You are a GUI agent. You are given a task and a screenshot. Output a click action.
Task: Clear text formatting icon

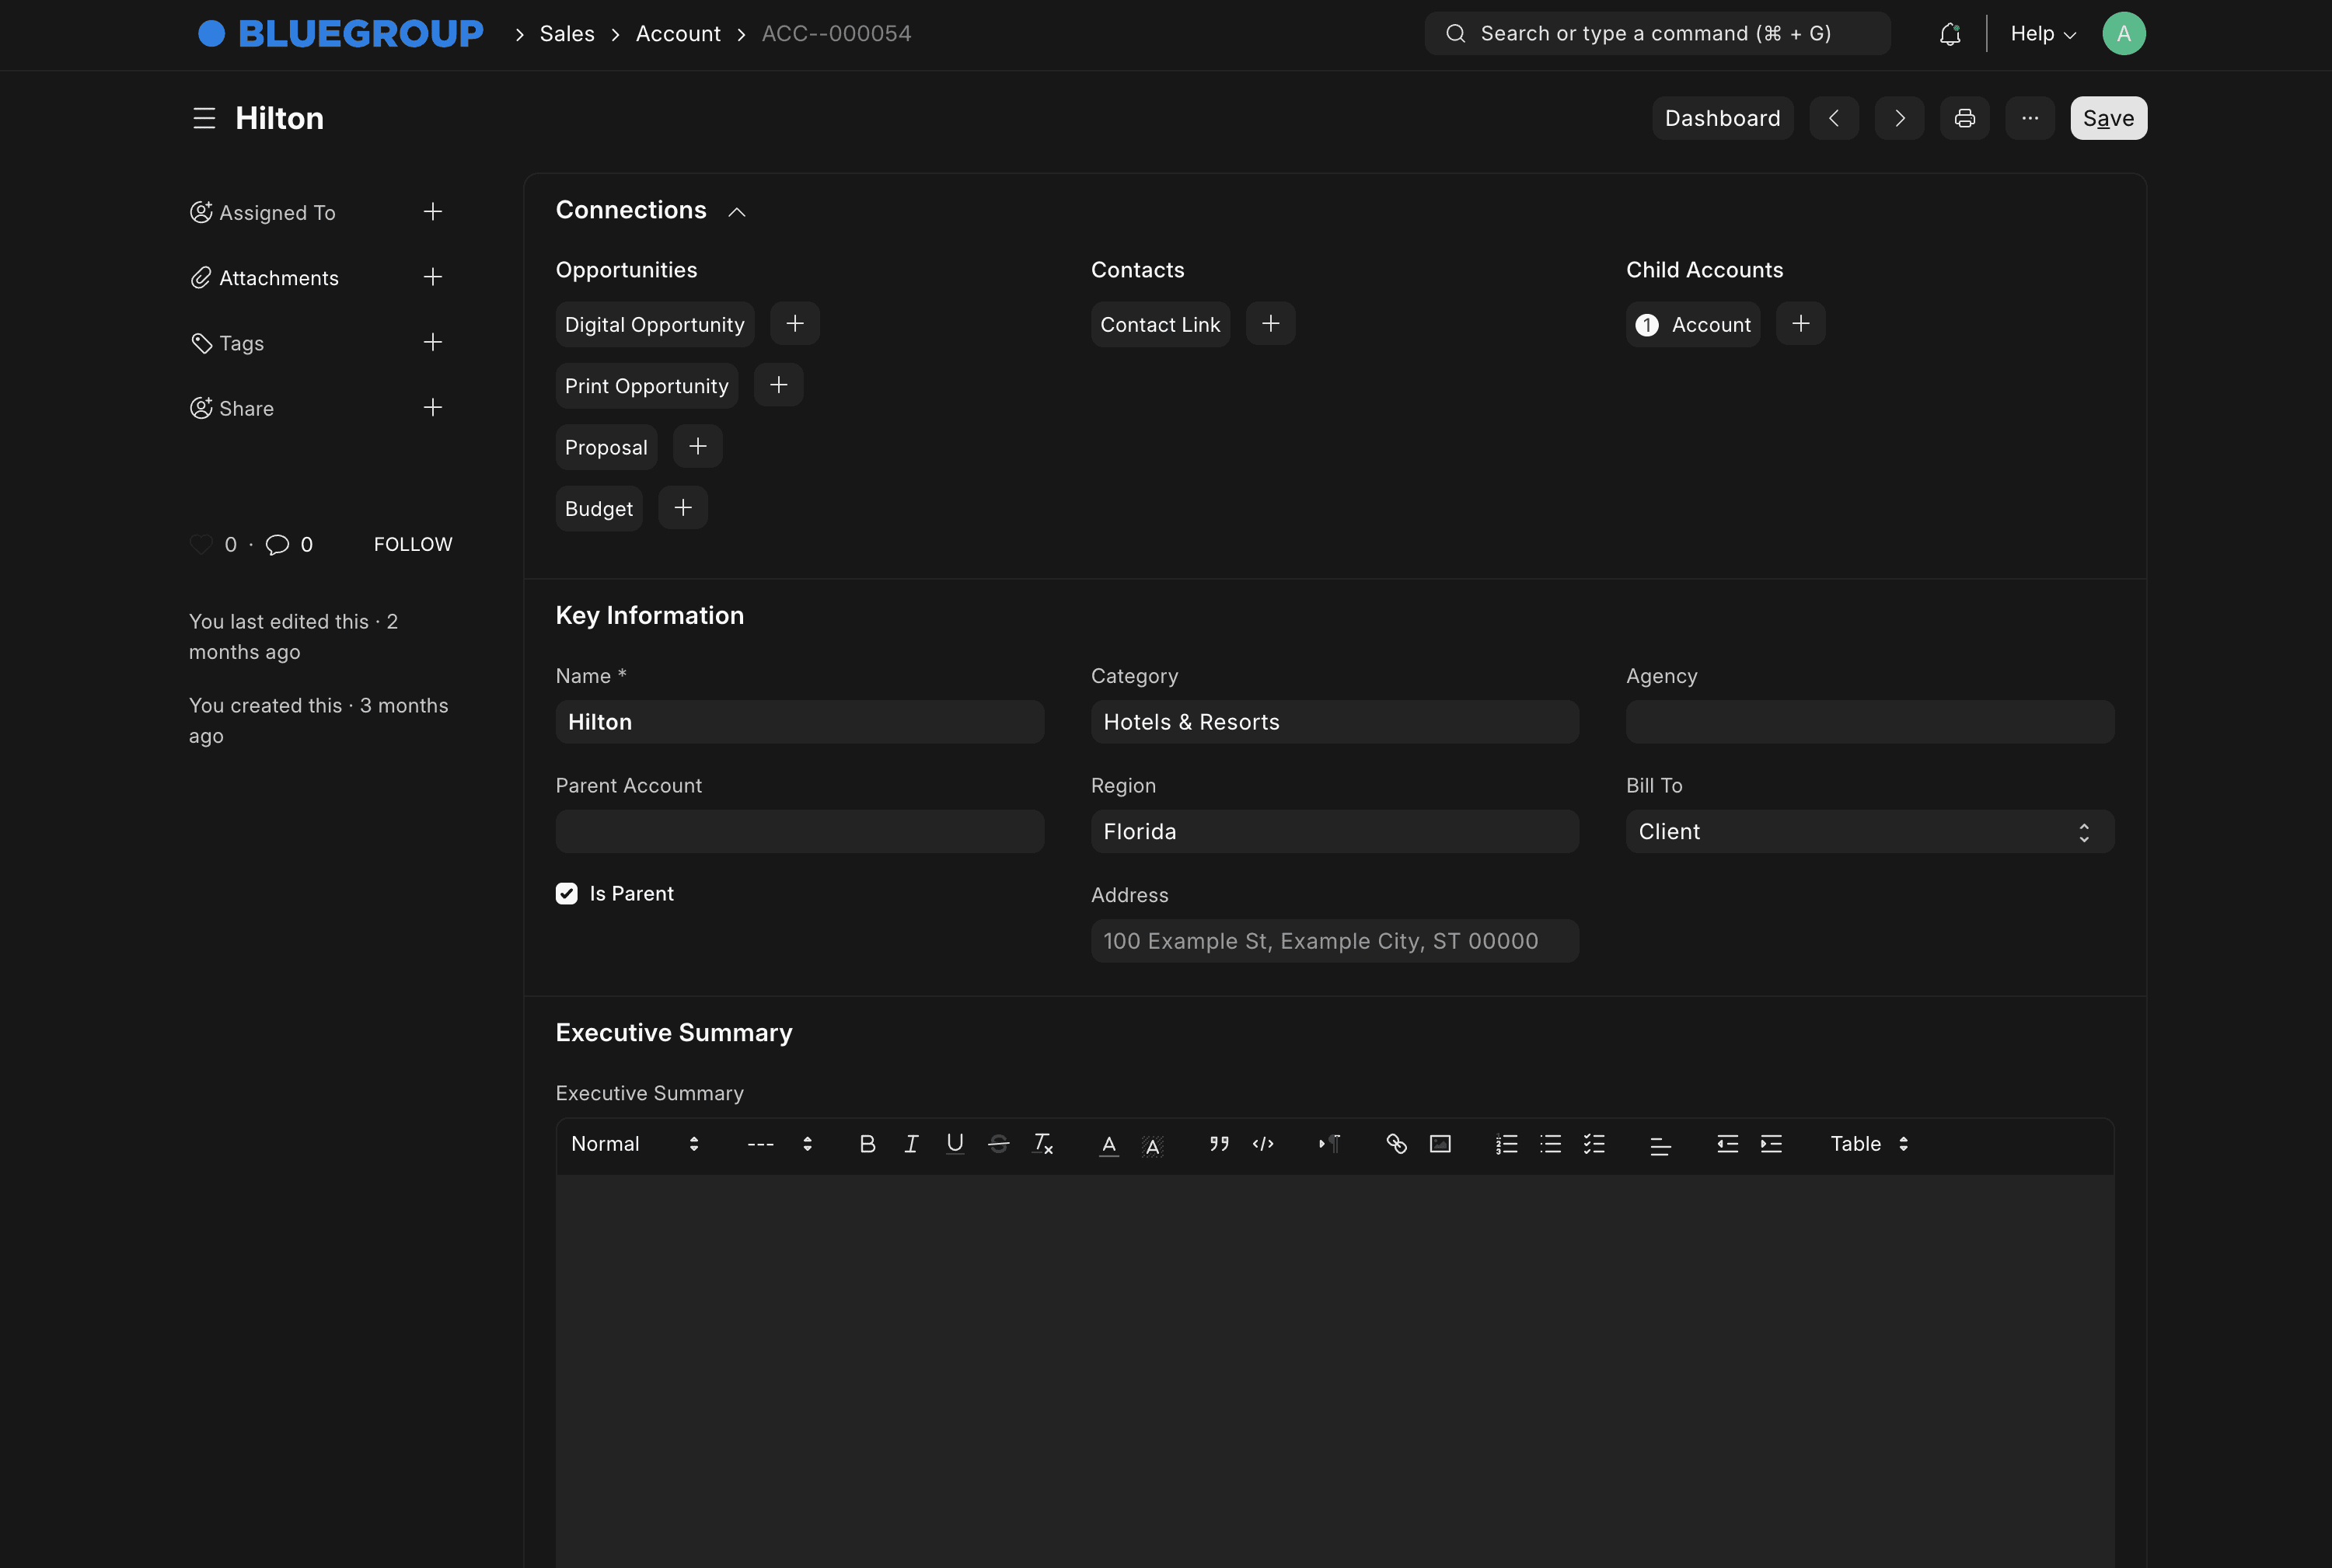pyautogui.click(x=1042, y=1144)
